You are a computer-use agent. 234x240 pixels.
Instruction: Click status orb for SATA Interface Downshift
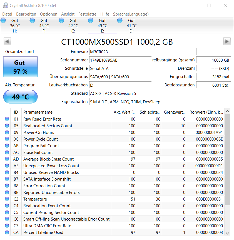(x=7, y=179)
